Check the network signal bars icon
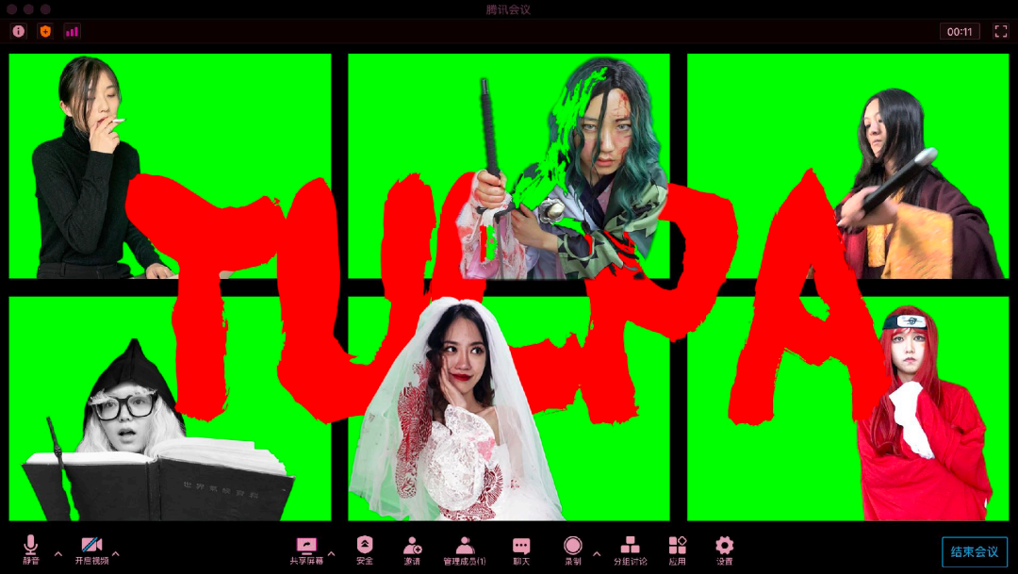This screenshot has width=1018, height=574. click(72, 31)
